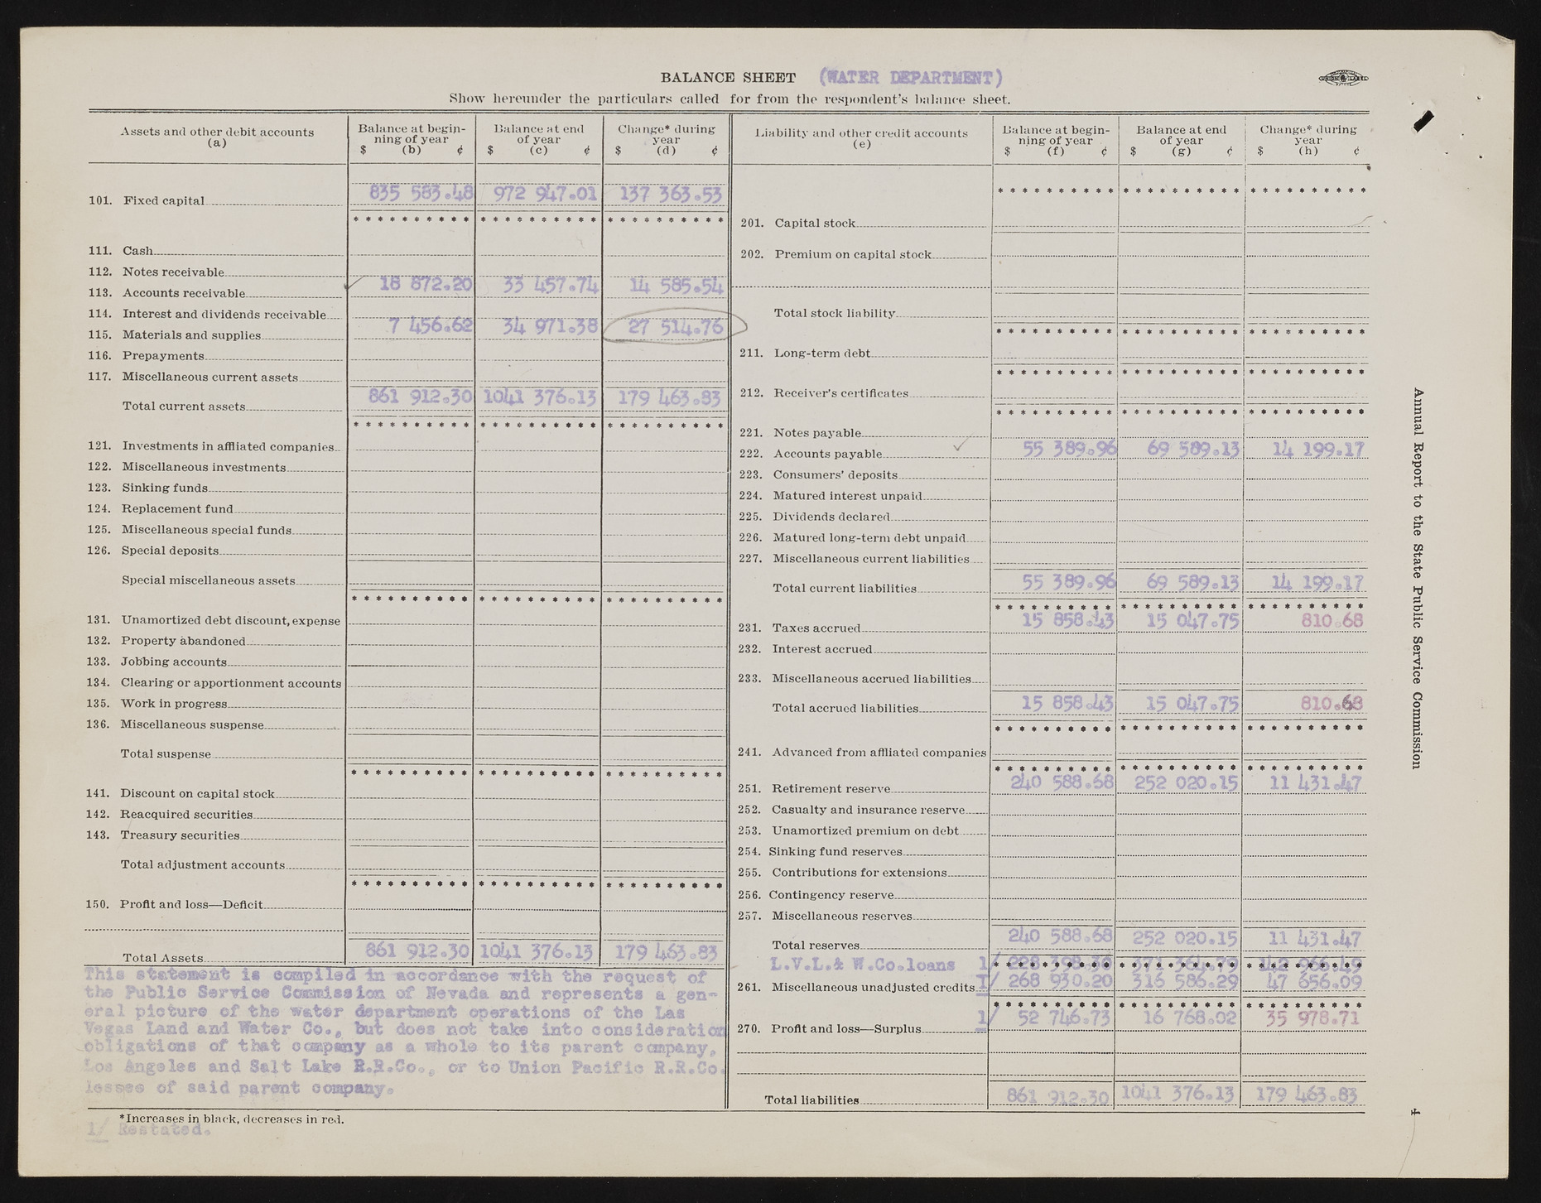Click '1041 376.13' in the Total current assets row
The image size is (1541, 1203).
coord(539,397)
